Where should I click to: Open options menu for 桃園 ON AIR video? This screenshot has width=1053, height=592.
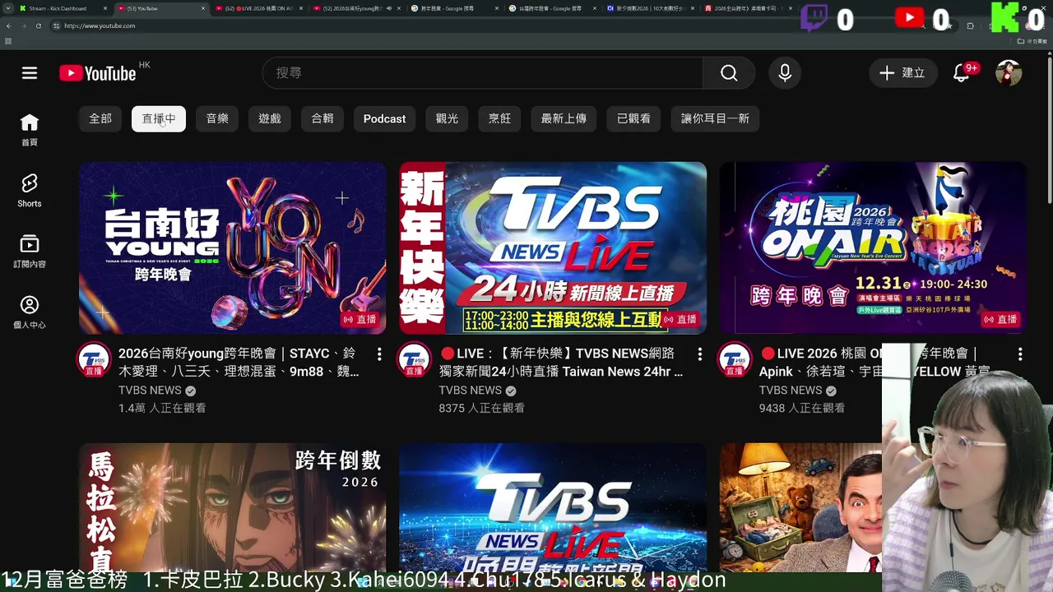pos(1020,354)
